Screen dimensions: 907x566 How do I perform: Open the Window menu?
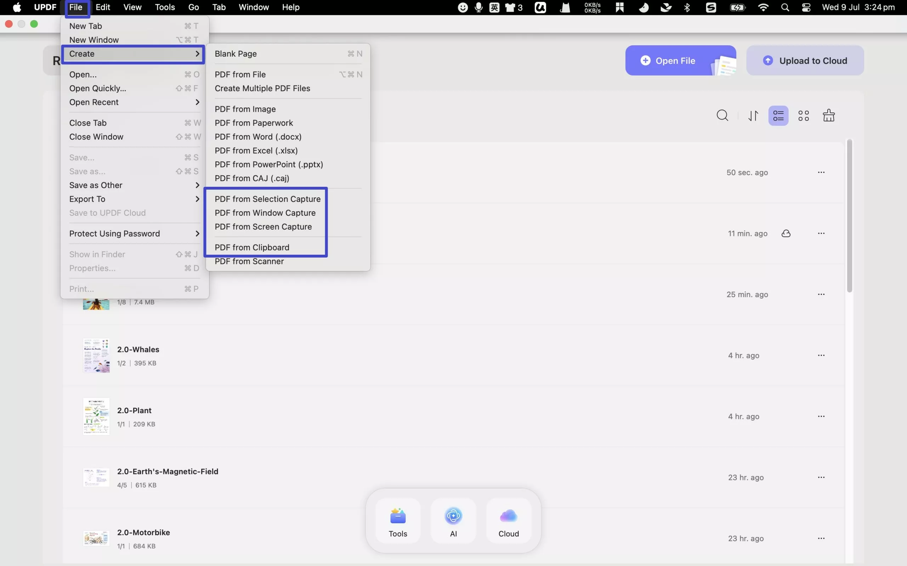click(x=254, y=7)
